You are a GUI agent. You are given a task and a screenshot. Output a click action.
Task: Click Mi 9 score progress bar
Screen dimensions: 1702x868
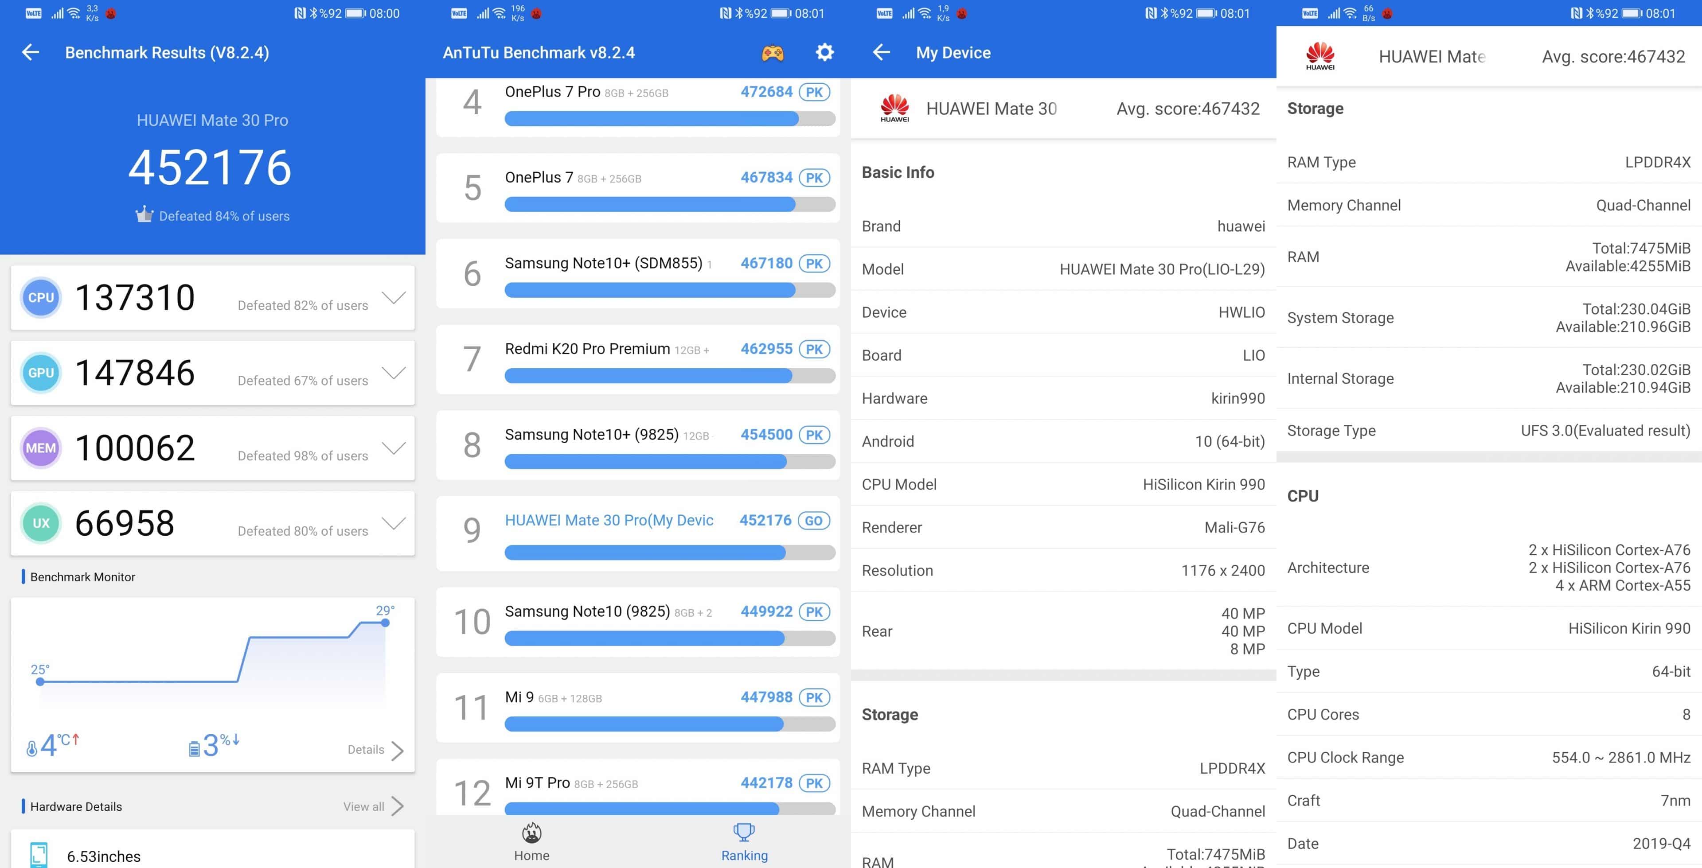click(669, 724)
